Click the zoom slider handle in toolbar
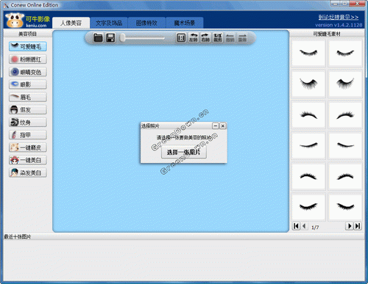 (x=122, y=38)
